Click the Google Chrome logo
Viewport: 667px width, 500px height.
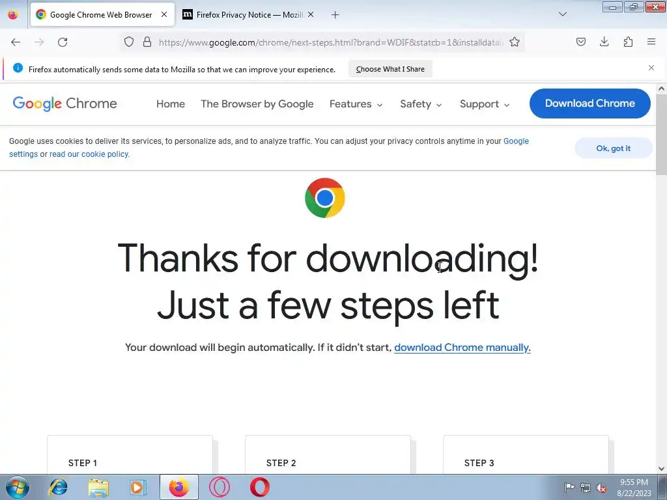pos(64,104)
